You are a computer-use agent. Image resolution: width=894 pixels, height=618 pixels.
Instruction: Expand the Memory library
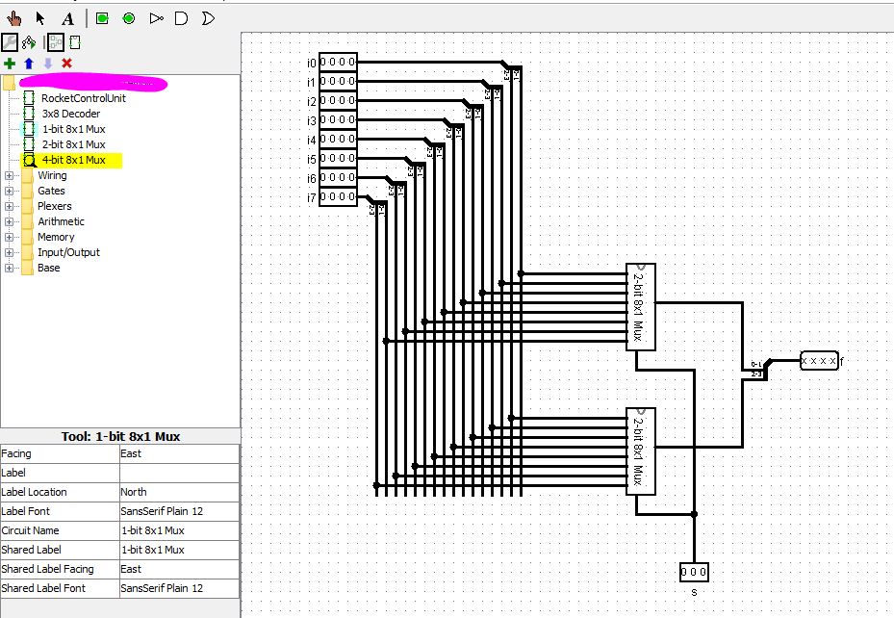coord(9,237)
